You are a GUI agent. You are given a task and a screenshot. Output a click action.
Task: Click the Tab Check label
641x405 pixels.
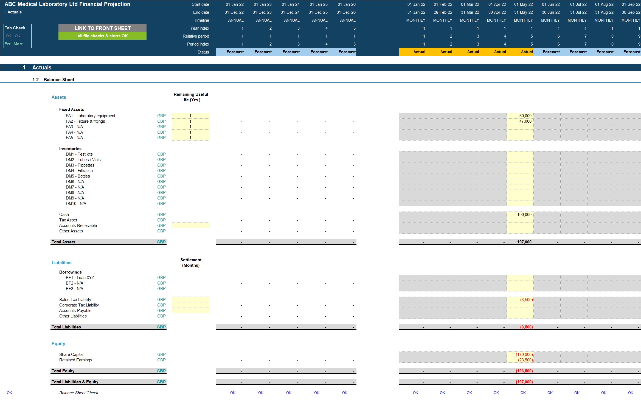point(15,28)
